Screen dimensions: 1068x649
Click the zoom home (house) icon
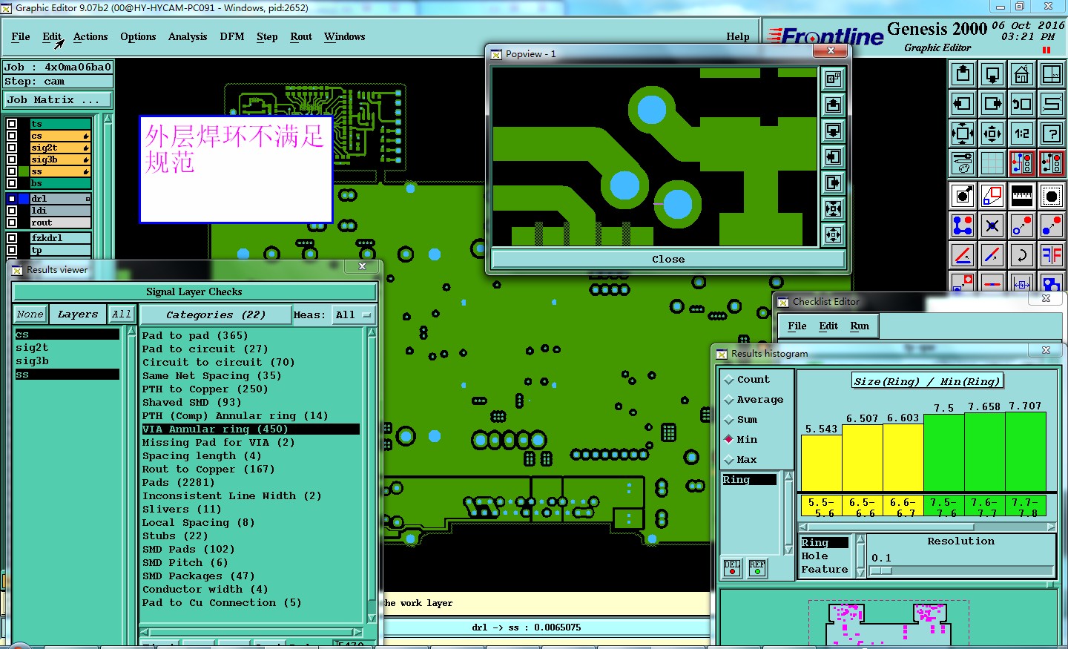tap(1022, 74)
